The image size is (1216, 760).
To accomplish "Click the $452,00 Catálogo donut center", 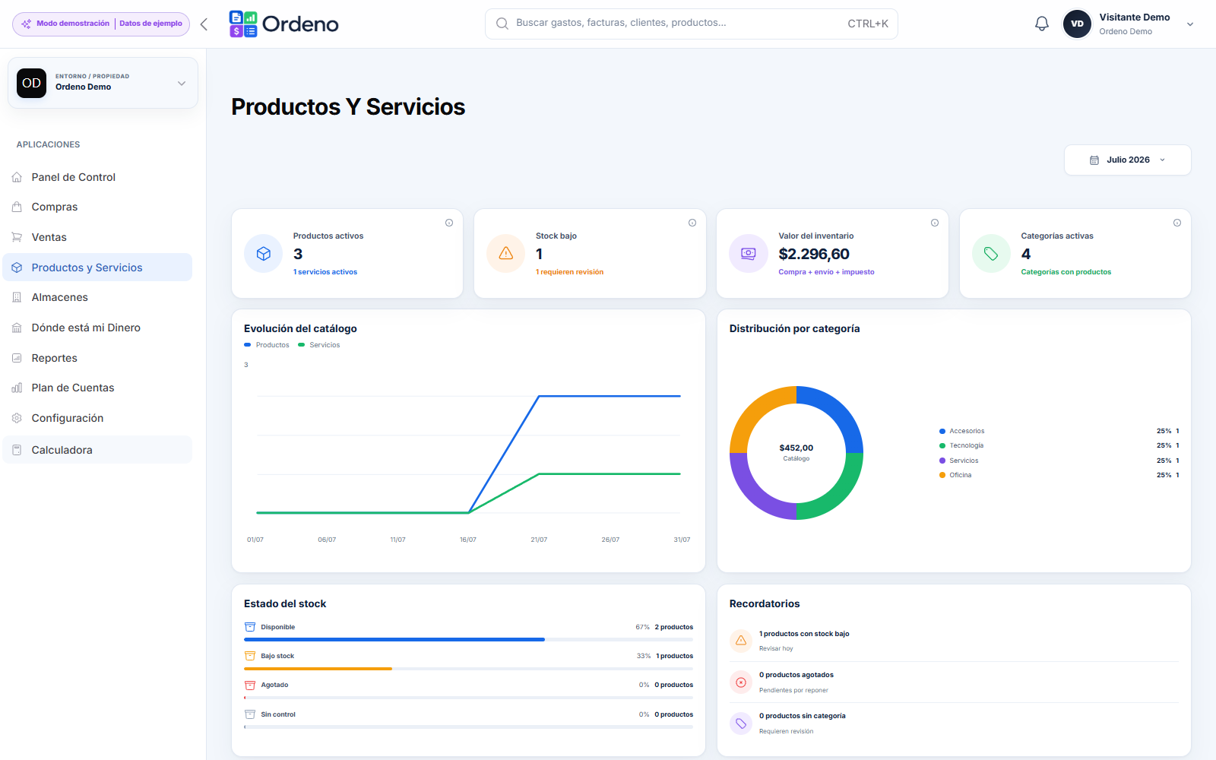I will pyautogui.click(x=796, y=453).
